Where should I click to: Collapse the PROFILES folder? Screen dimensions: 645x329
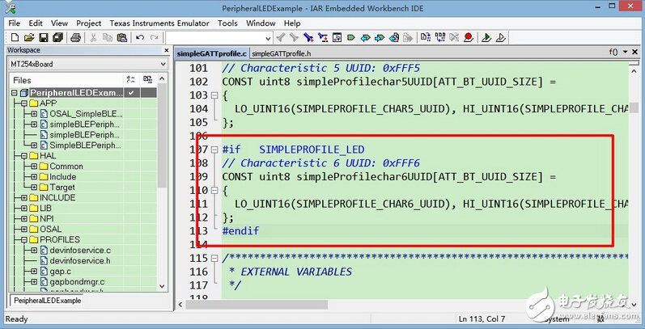24,239
